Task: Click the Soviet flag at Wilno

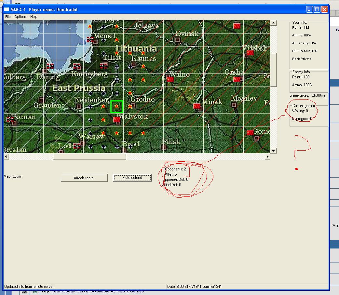Action: [x=170, y=79]
